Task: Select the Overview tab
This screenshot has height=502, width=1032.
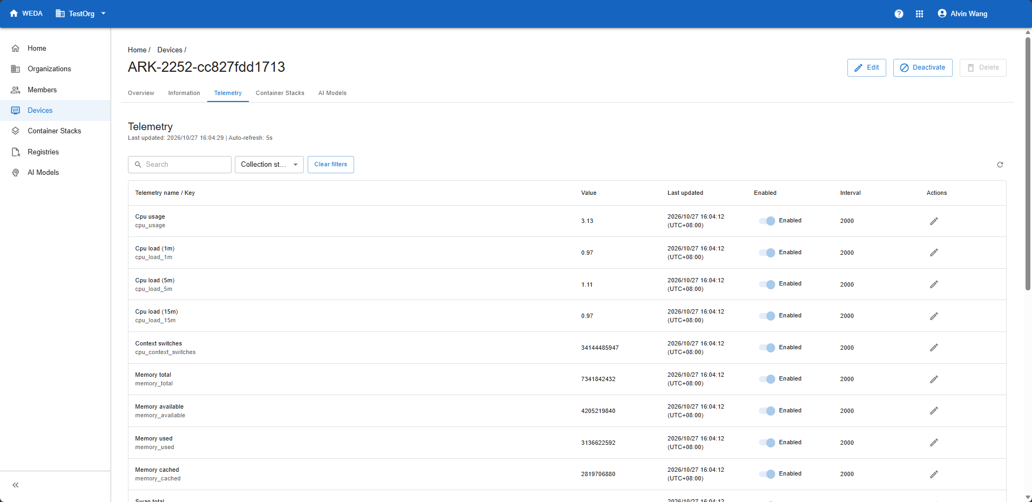Action: click(x=141, y=93)
